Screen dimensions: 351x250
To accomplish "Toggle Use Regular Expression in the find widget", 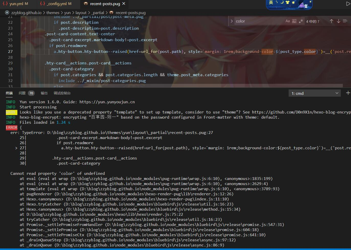I will (x=301, y=21).
